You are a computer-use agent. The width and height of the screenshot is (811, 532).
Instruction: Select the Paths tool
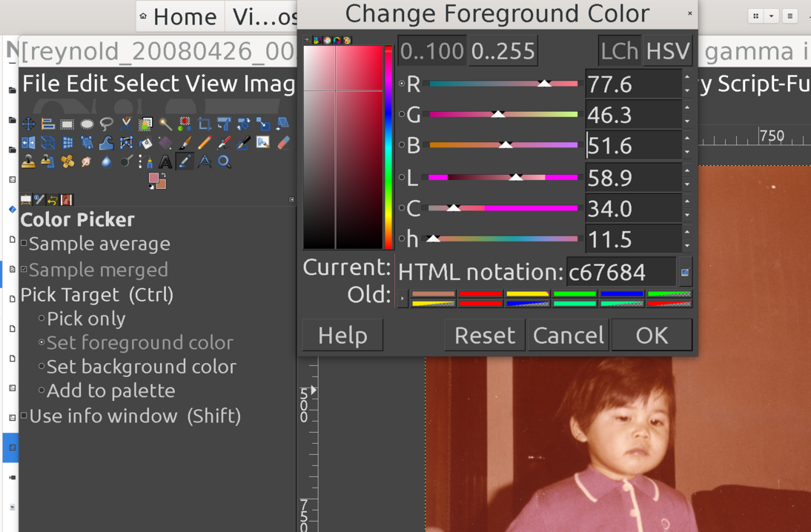coord(145,161)
